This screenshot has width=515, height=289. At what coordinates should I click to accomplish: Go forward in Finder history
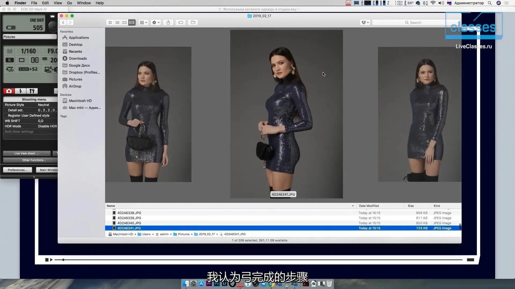[70, 22]
